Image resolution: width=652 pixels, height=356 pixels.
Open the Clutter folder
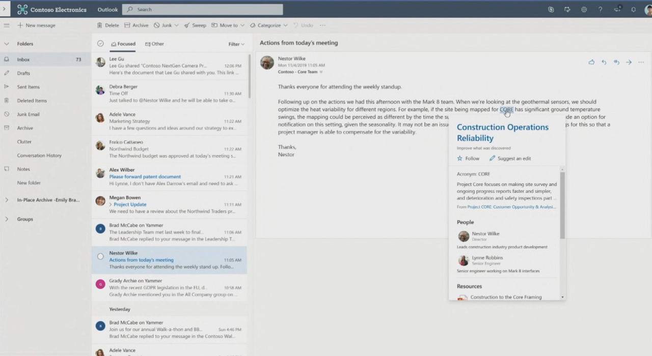24,141
